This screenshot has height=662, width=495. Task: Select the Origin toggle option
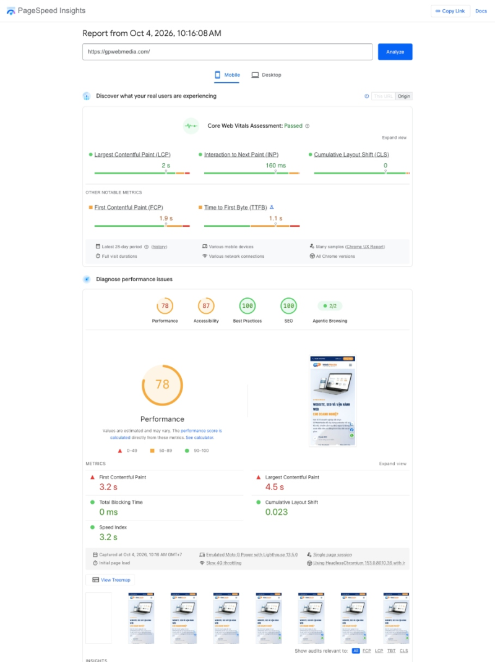pyautogui.click(x=403, y=96)
